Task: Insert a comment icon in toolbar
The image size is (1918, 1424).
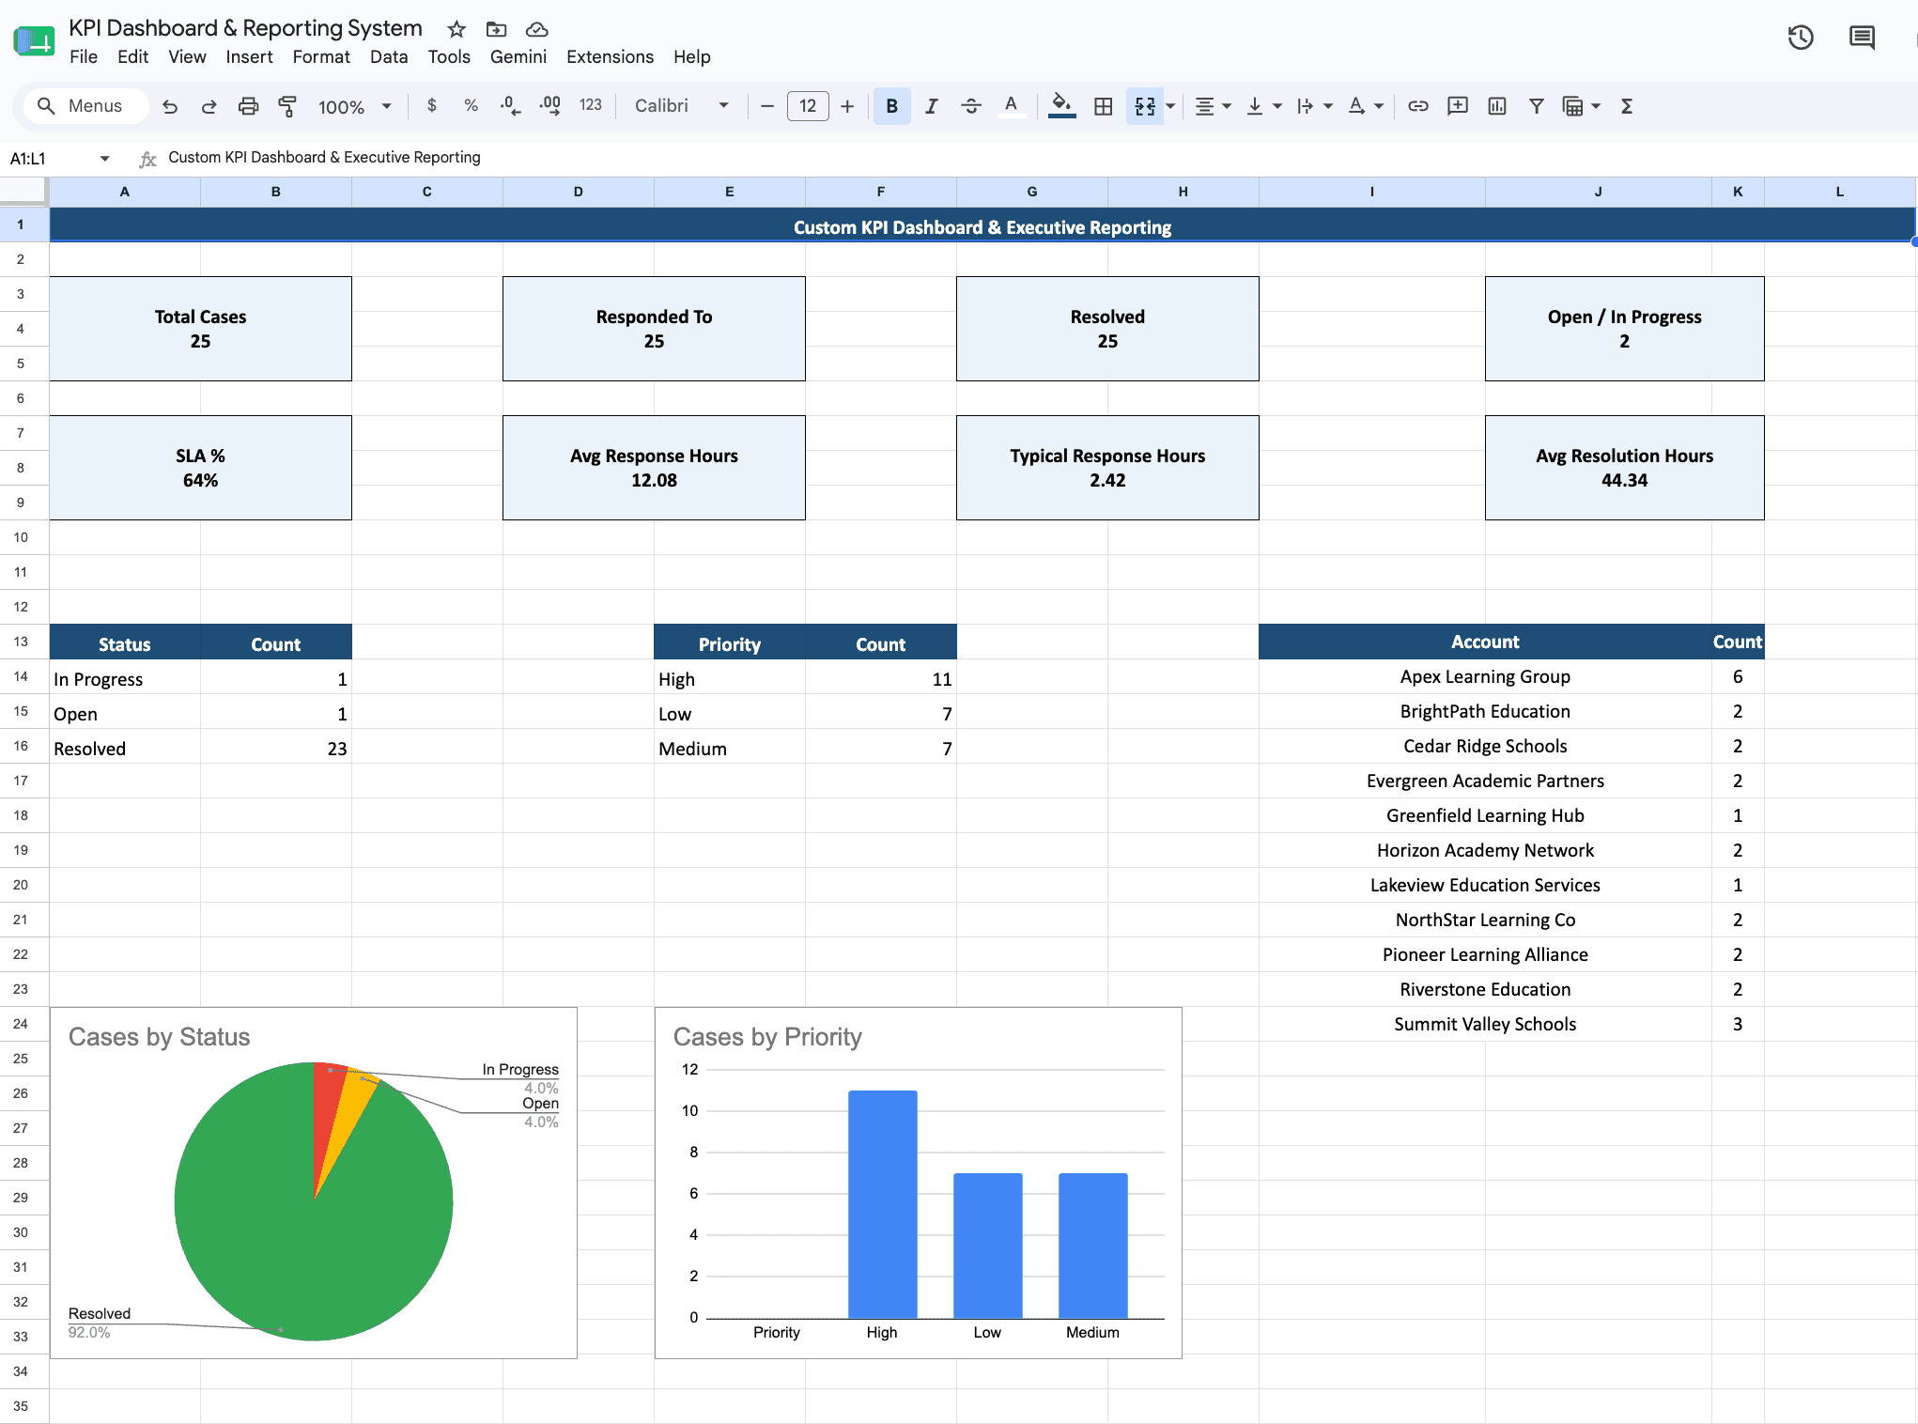Action: click(x=1458, y=106)
